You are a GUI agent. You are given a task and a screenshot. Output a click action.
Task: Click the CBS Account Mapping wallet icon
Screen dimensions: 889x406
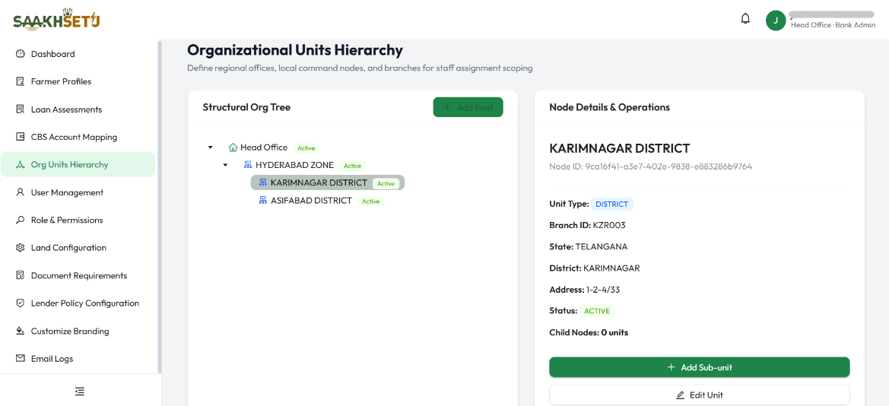click(x=21, y=137)
